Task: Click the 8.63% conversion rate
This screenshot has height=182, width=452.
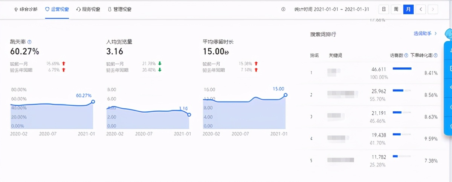Action: pos(431,117)
